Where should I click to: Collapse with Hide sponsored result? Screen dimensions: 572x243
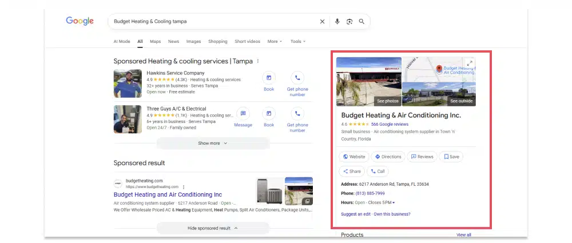click(x=213, y=228)
